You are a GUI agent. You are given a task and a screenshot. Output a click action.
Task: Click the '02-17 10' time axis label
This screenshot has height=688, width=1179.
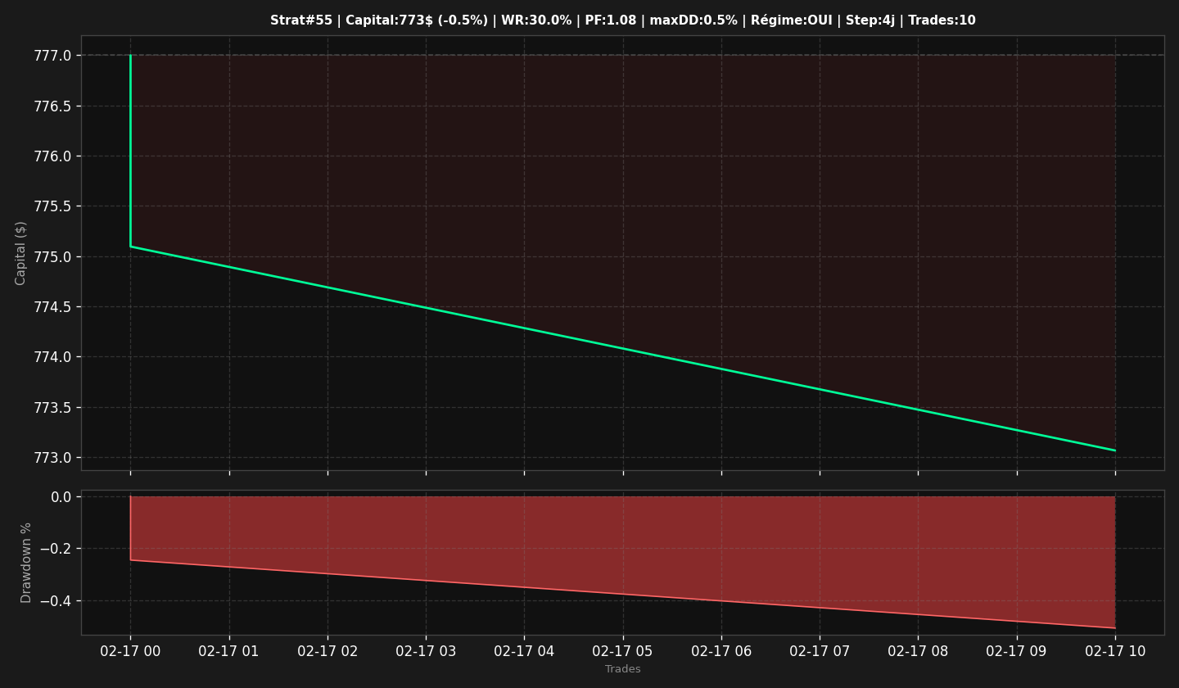coord(1115,652)
